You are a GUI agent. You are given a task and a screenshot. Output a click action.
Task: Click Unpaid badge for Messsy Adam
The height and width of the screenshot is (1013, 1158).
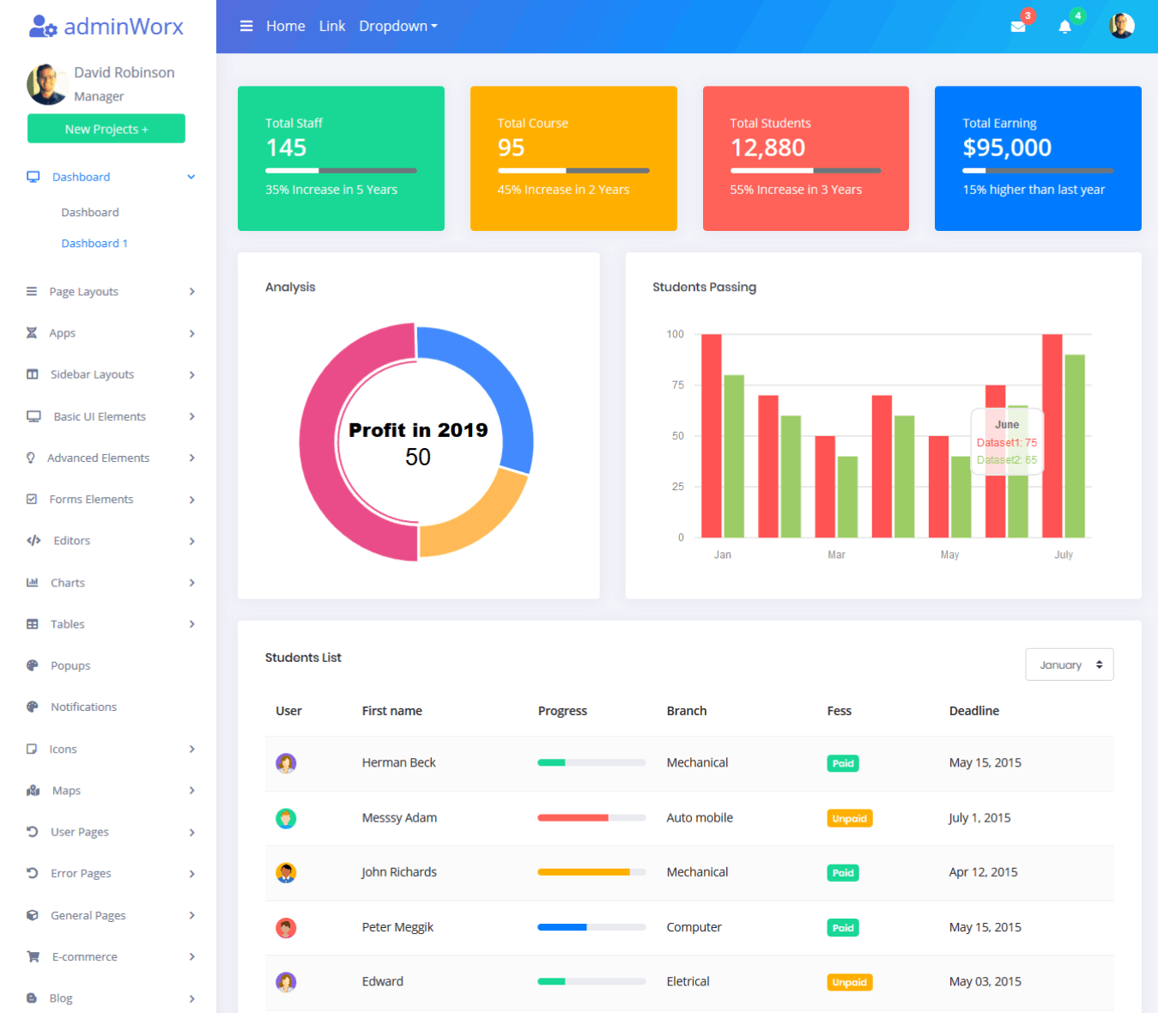click(x=850, y=818)
